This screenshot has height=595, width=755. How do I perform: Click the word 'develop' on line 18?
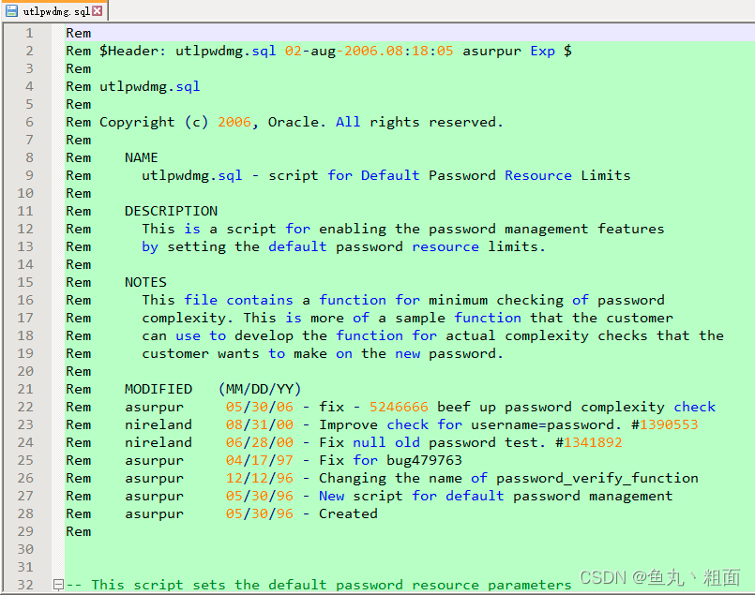point(264,336)
